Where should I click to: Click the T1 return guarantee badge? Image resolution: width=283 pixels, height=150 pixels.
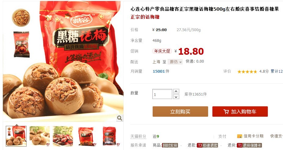pos(249,145)
